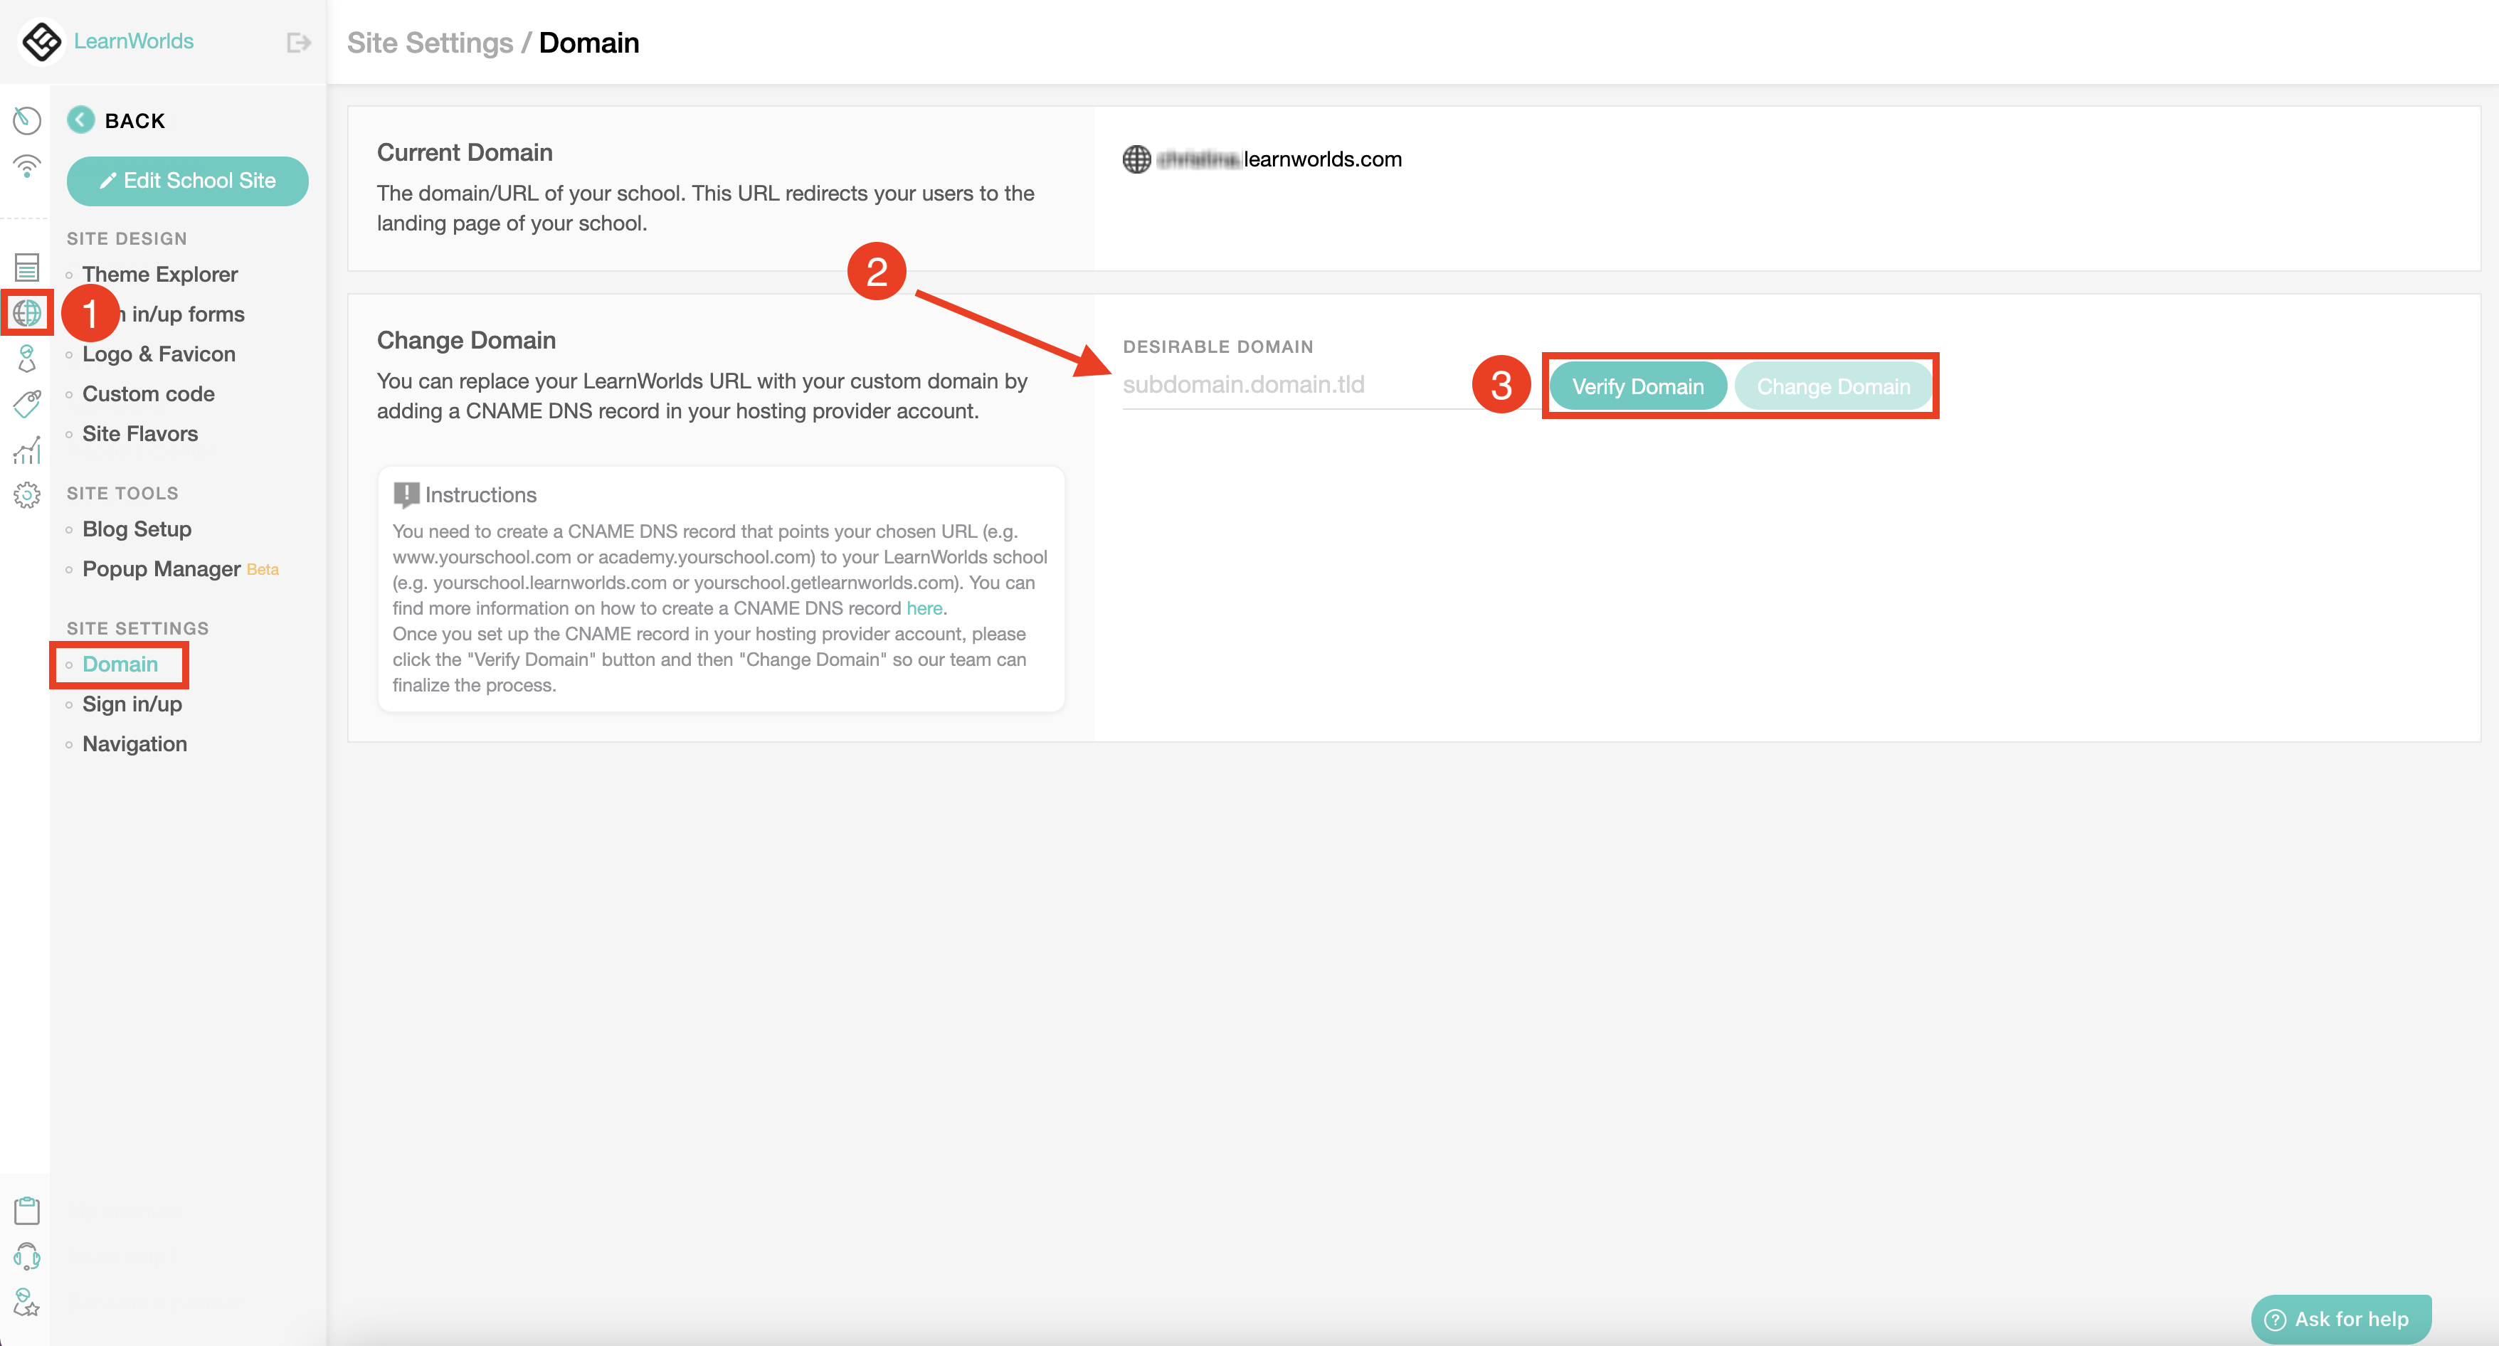Click the Become a partner star icon

click(26, 1303)
